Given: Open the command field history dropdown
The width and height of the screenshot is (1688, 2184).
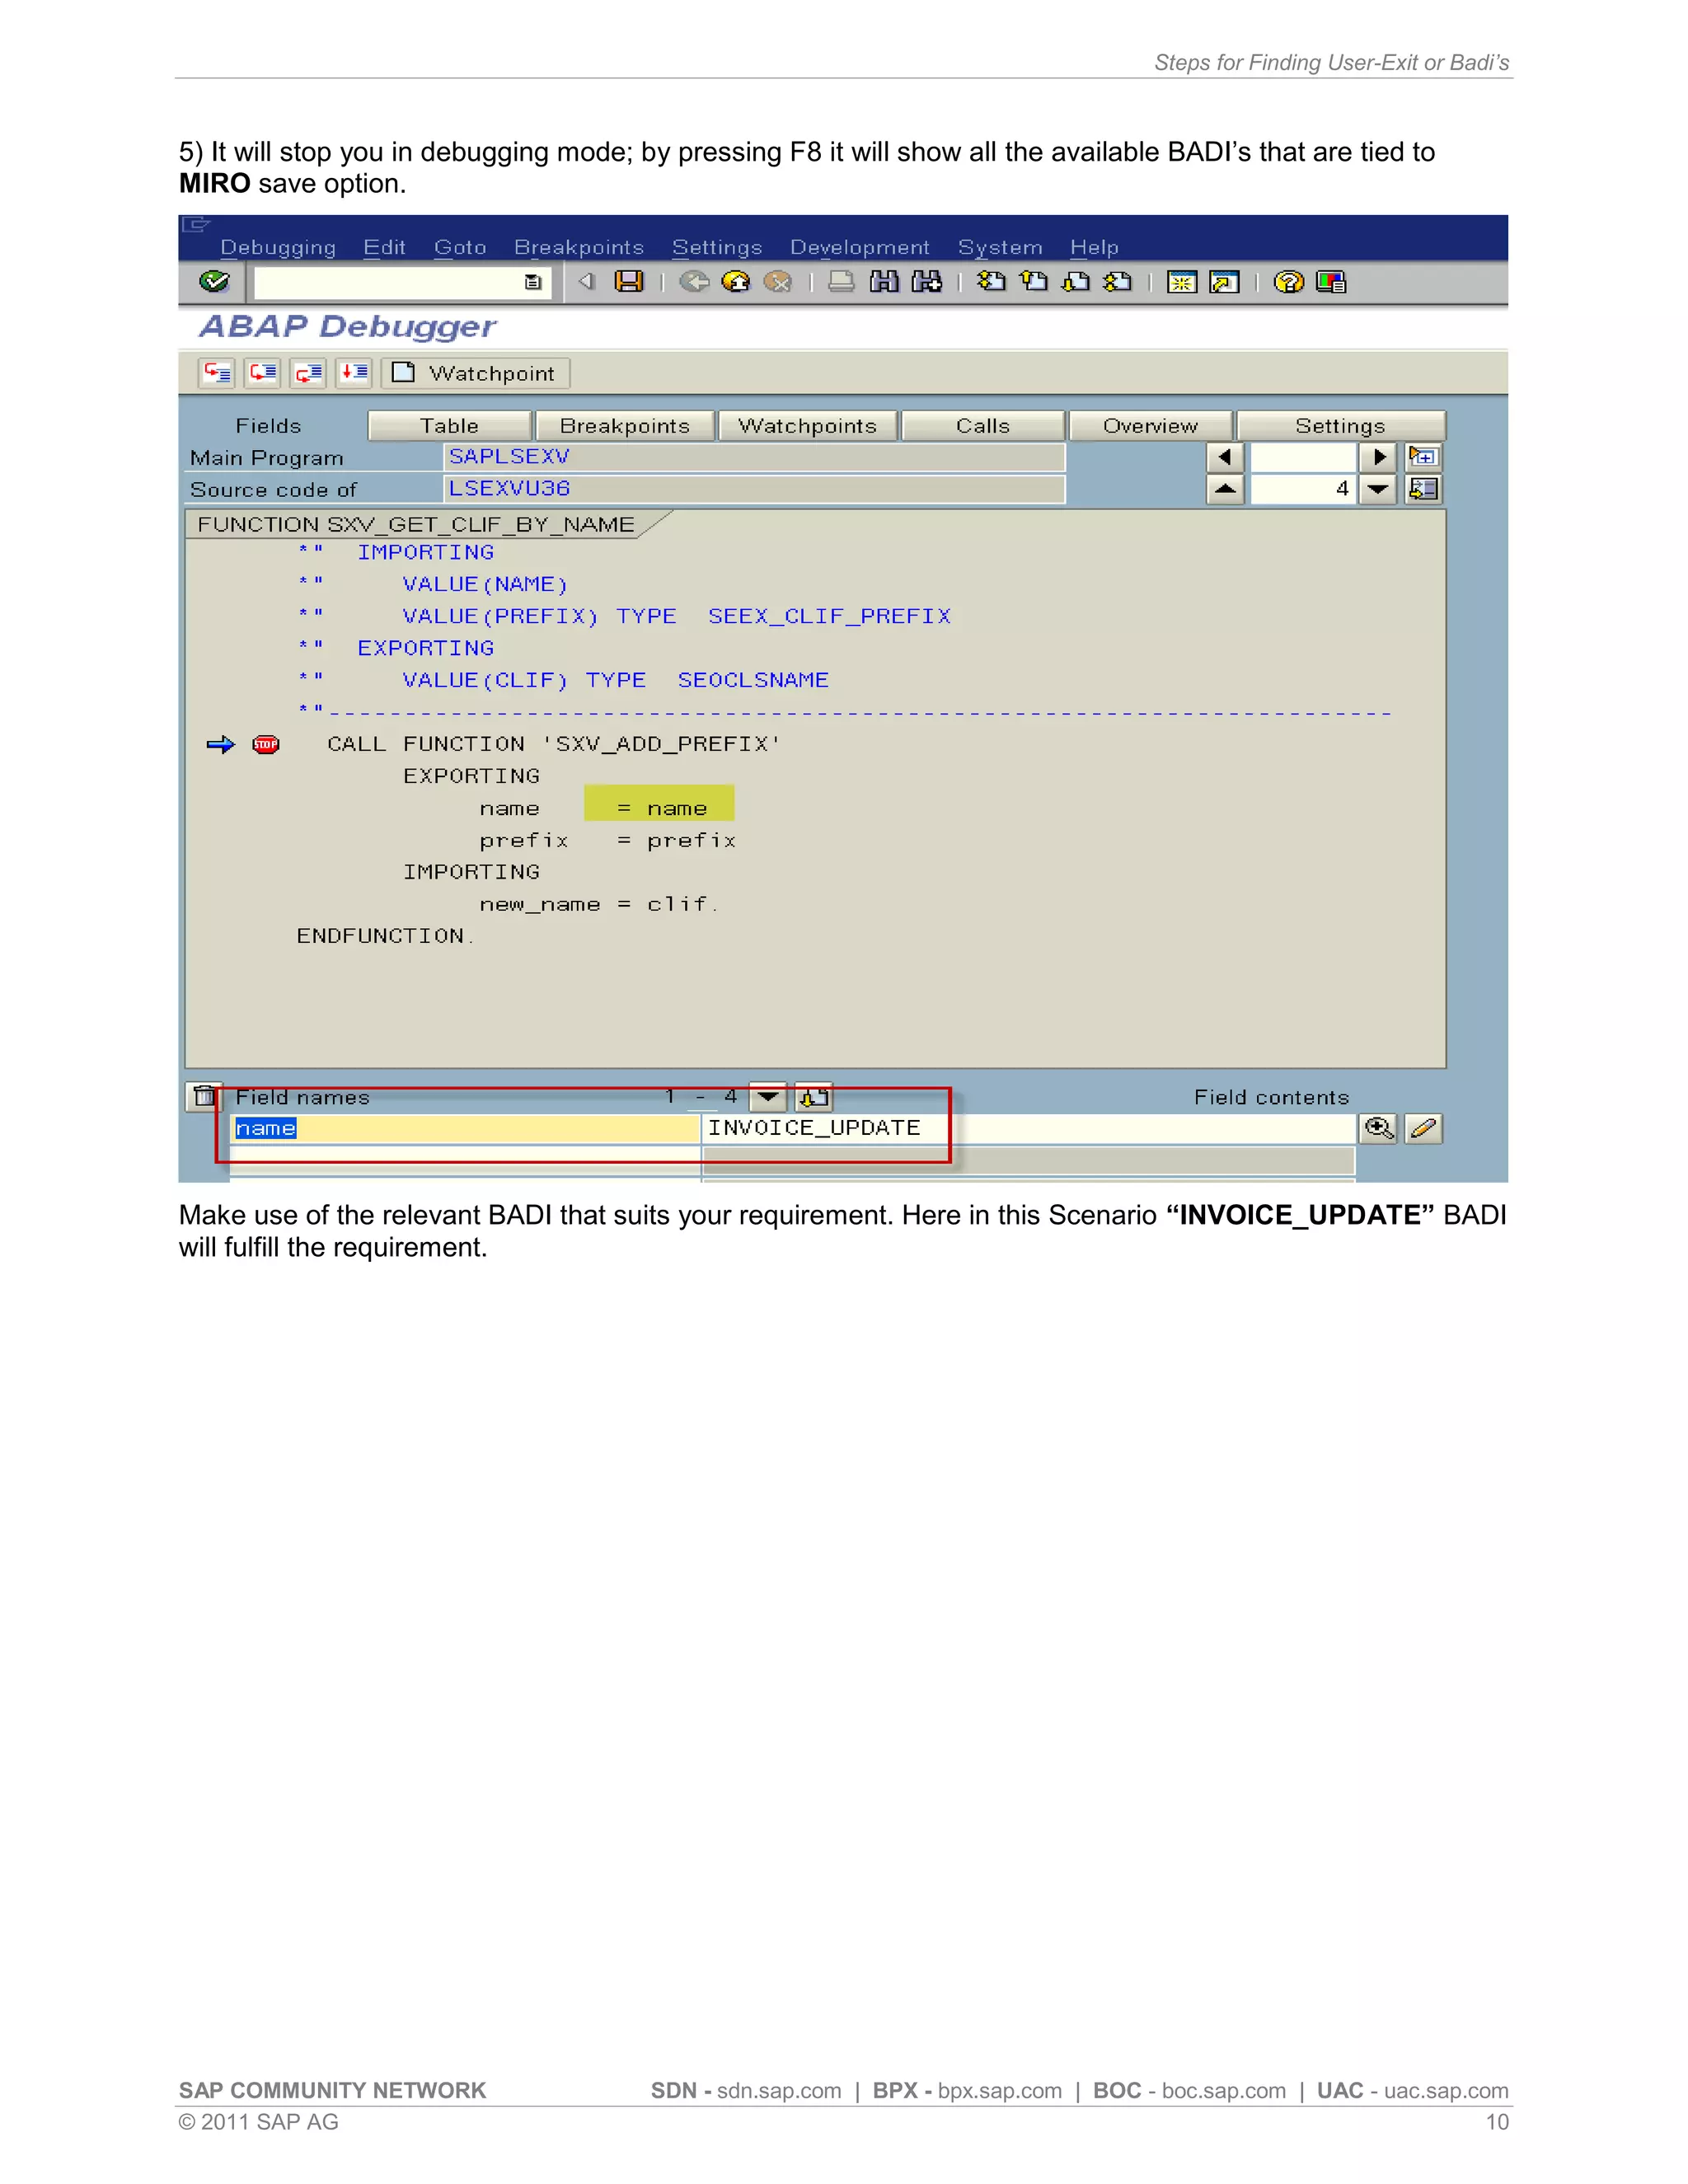Looking at the screenshot, I should pos(533,283).
